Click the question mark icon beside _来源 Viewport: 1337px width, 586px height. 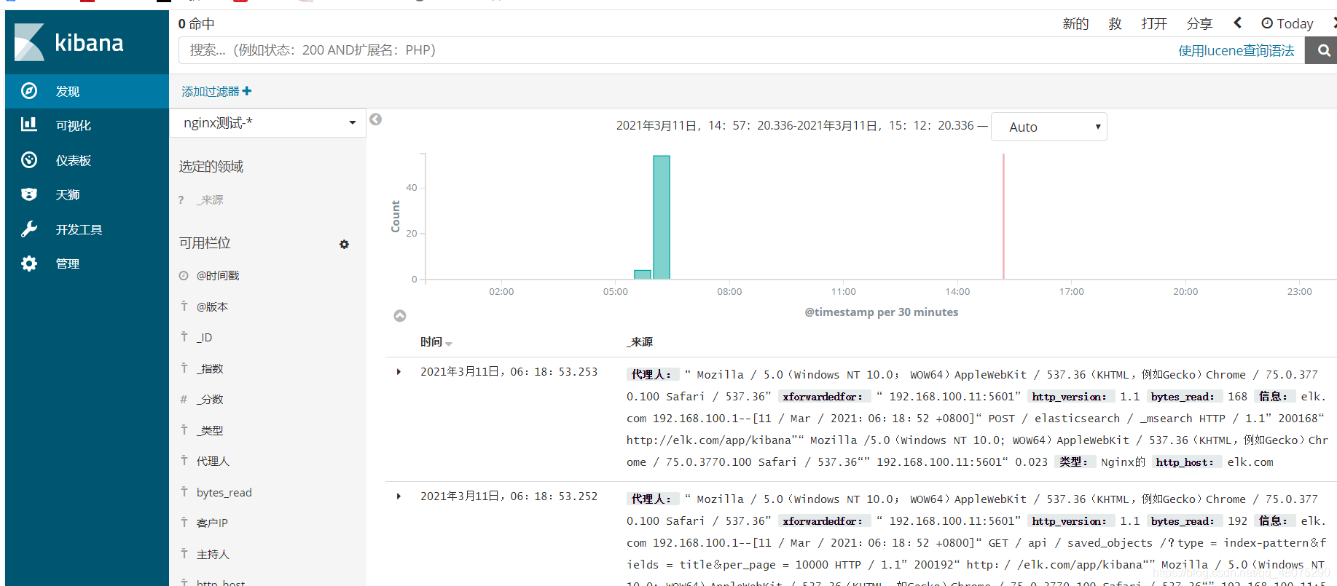click(181, 199)
